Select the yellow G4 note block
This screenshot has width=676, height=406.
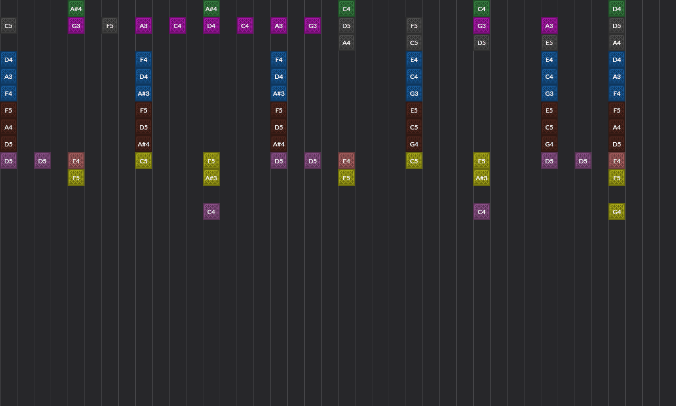point(617,211)
